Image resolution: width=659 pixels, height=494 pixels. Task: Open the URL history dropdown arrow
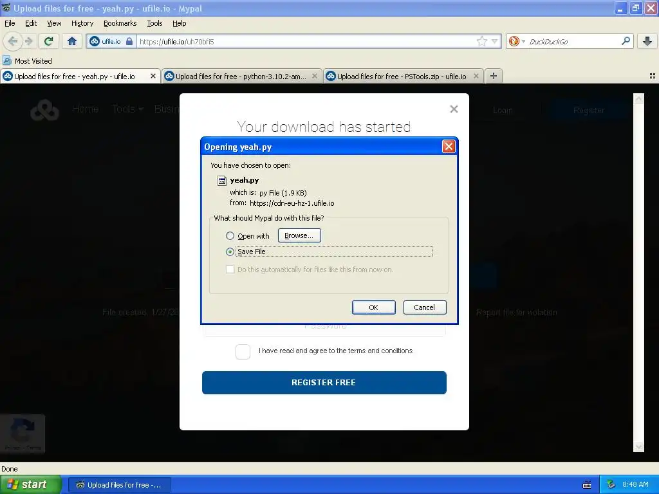coord(495,41)
